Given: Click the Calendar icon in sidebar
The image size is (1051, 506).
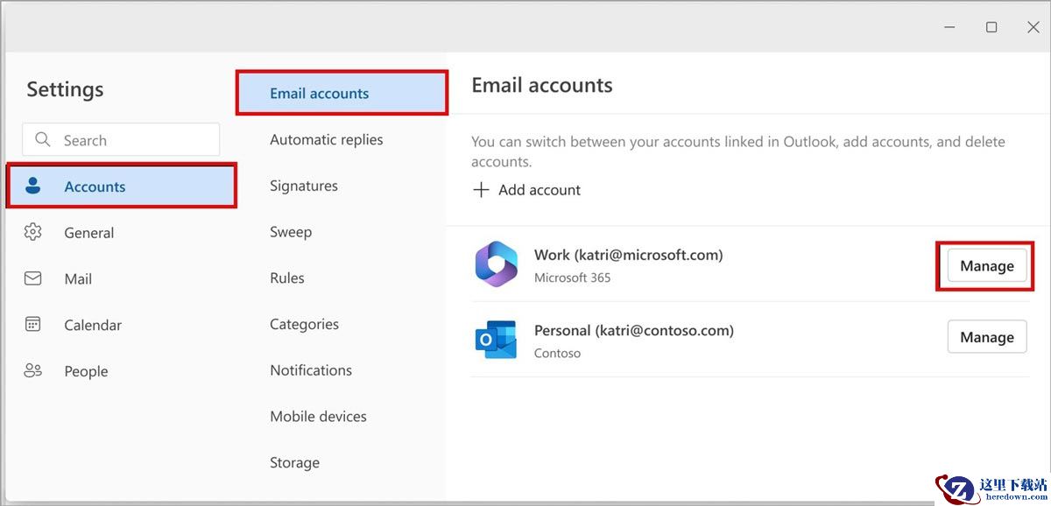Looking at the screenshot, I should coord(33,325).
